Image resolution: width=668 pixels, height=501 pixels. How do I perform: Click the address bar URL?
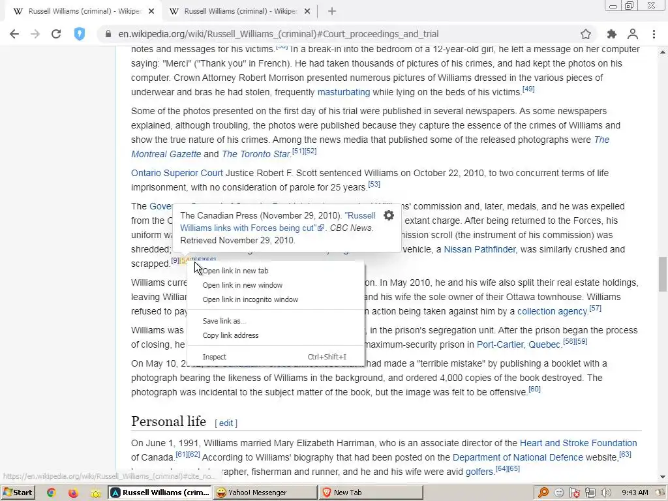(278, 34)
